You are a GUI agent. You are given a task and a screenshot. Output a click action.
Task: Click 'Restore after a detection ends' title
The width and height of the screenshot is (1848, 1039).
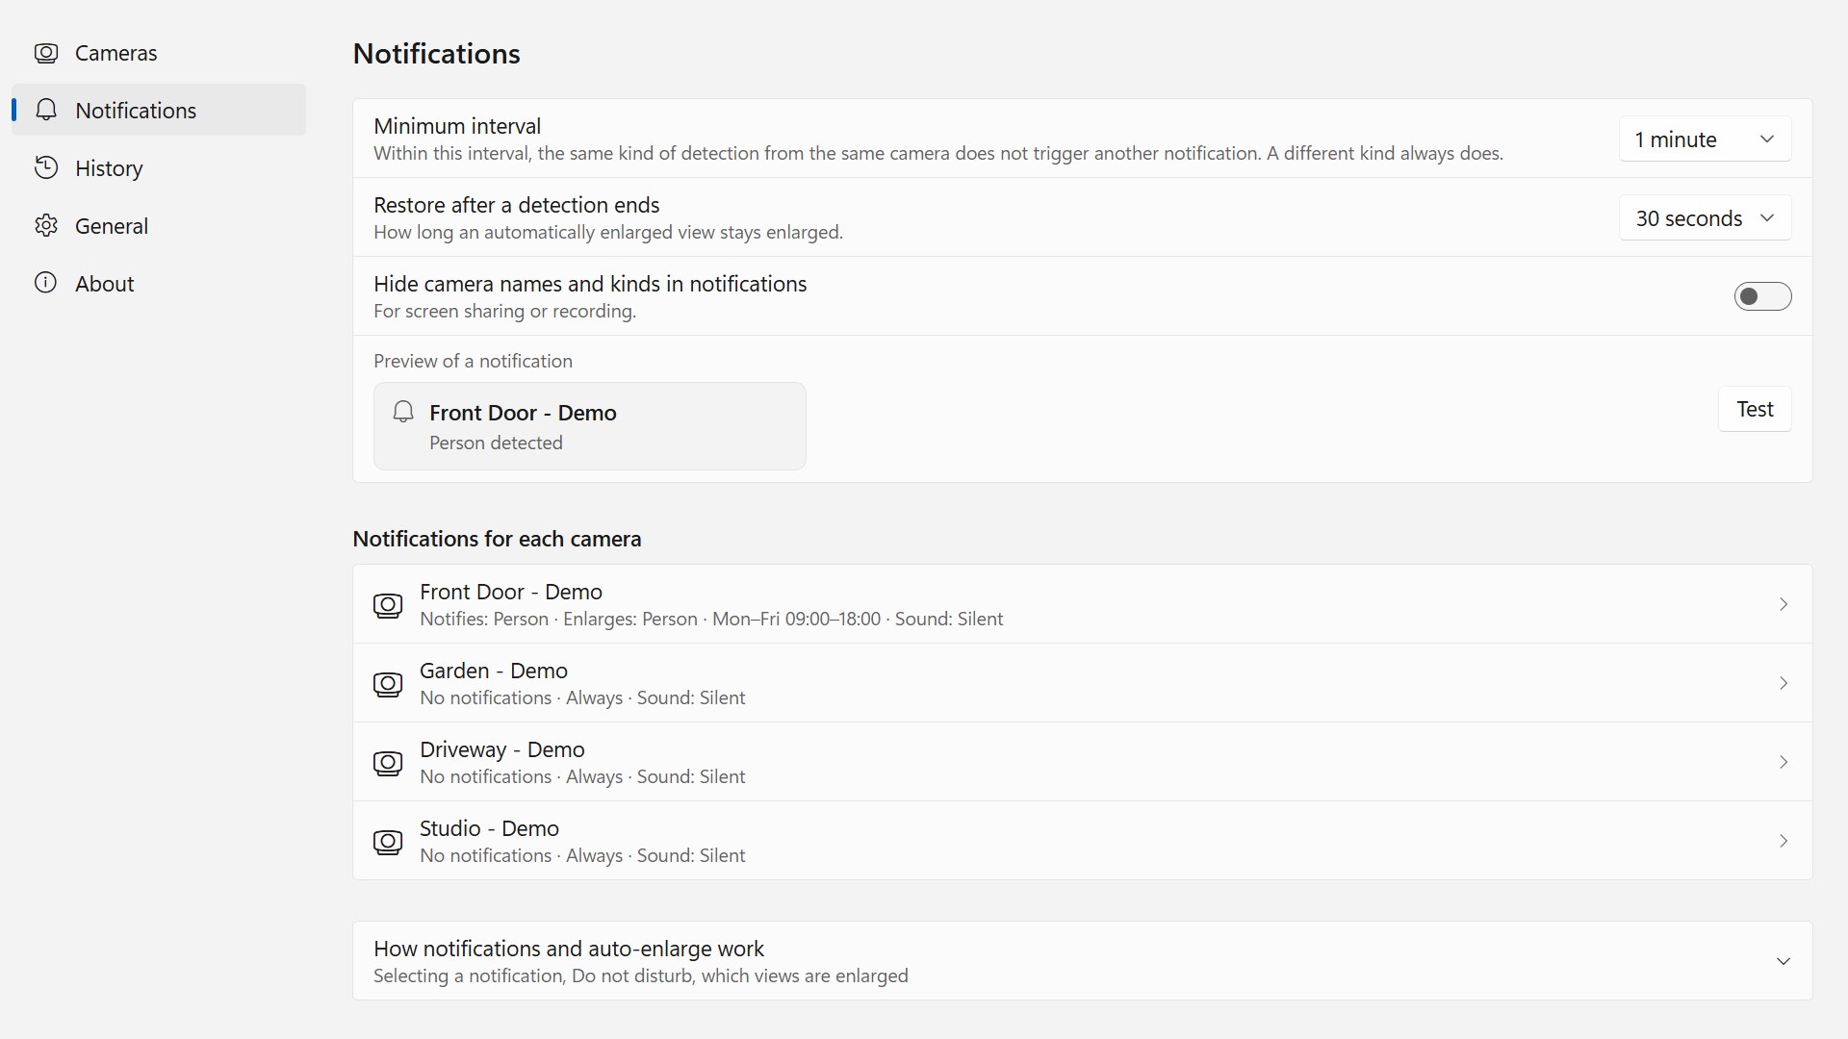click(517, 205)
